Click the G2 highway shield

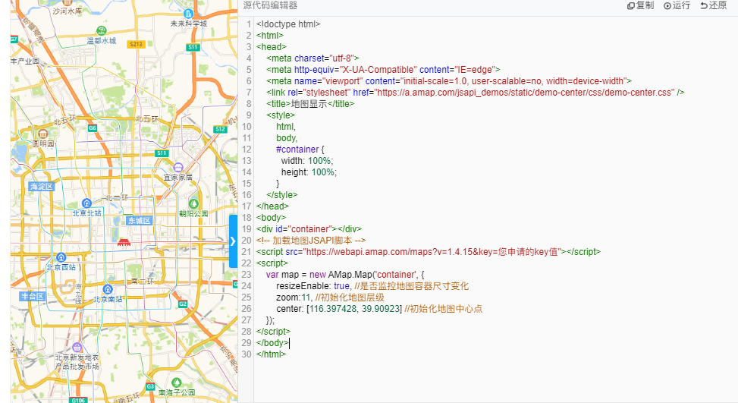point(183,304)
